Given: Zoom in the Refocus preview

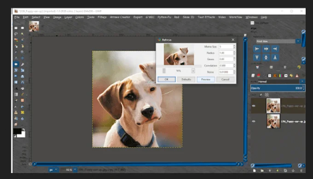Looking at the screenshot, I should click(x=193, y=71).
